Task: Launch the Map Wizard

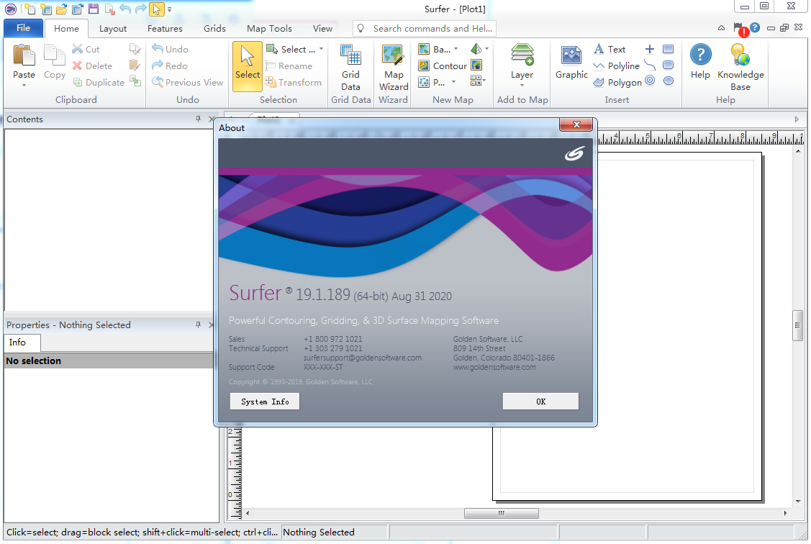Action: point(392,65)
